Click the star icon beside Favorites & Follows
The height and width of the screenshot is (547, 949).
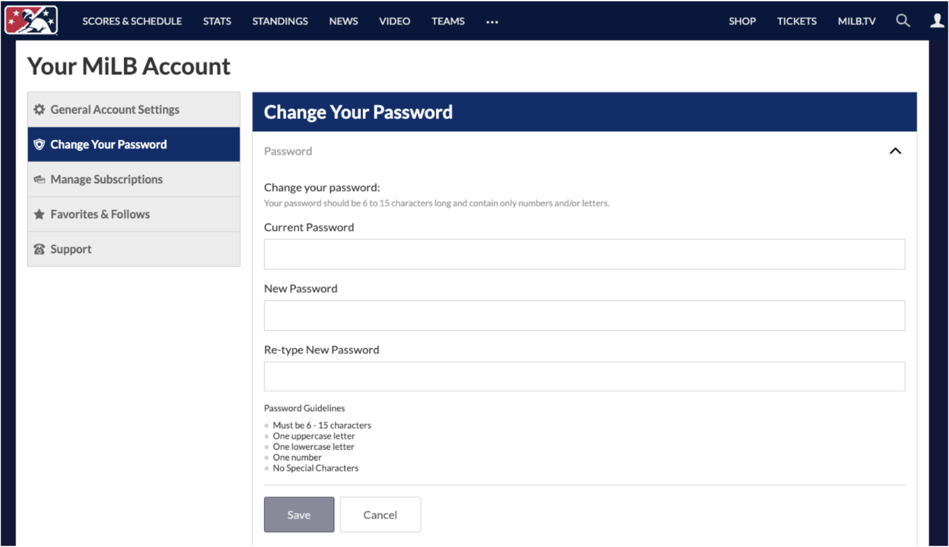pyautogui.click(x=39, y=214)
